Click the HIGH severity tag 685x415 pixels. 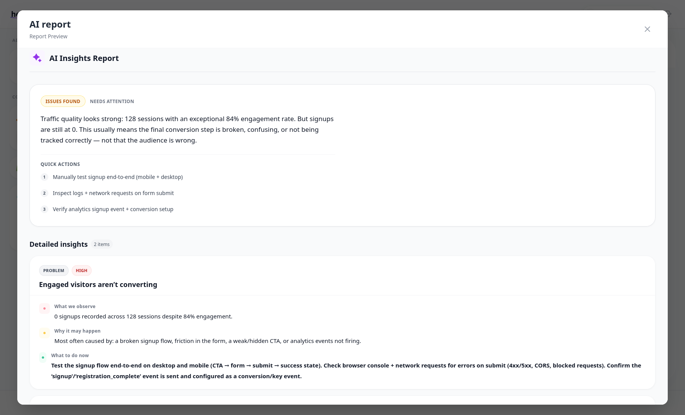[82, 271]
